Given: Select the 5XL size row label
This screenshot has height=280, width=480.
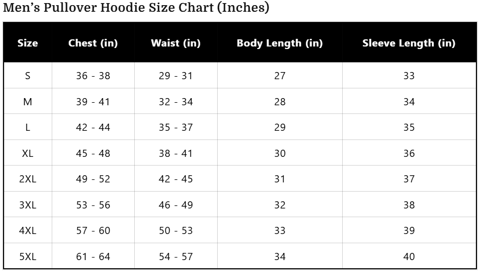Looking at the screenshot, I should tap(28, 256).
